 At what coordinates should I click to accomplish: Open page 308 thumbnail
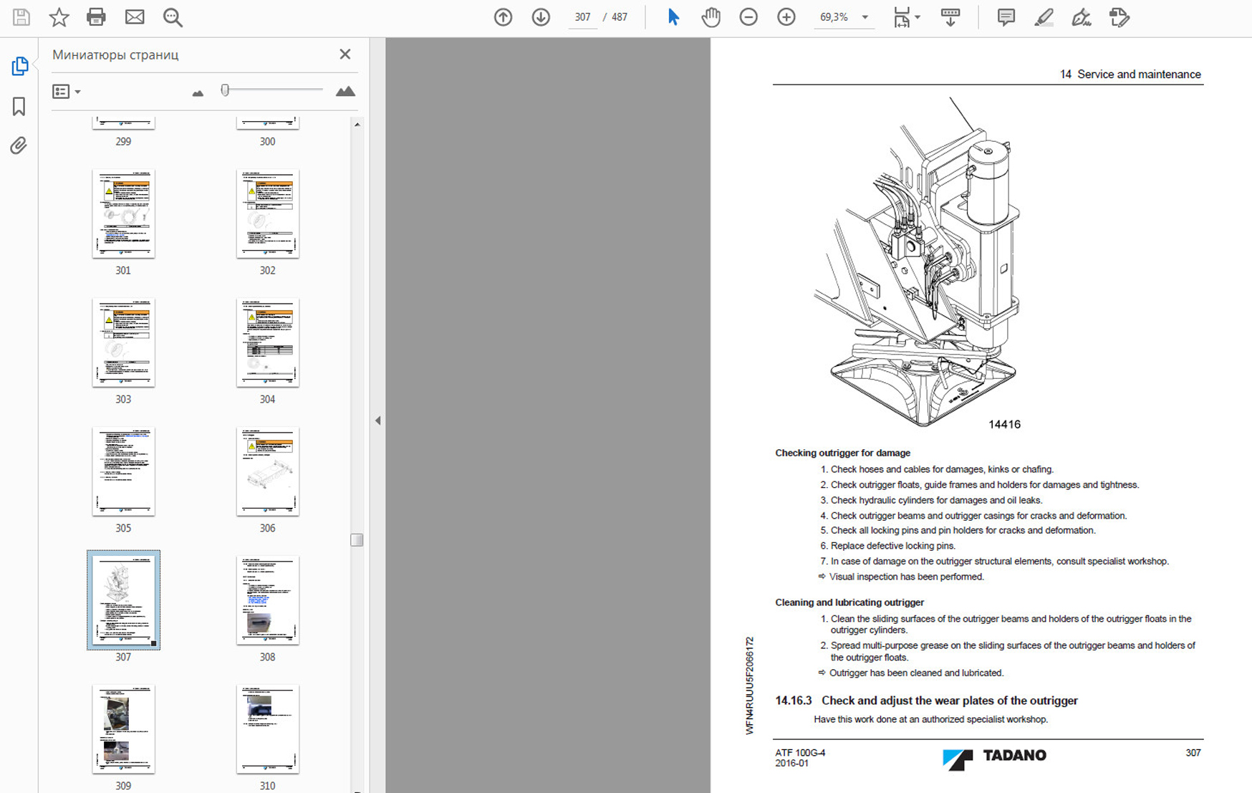click(x=267, y=600)
